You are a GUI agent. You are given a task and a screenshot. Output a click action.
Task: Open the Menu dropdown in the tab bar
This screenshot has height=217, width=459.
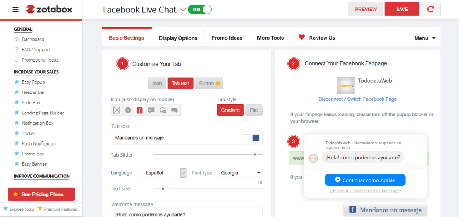tap(425, 38)
